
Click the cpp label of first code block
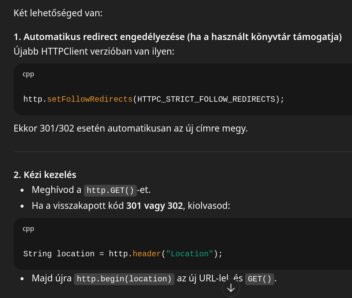28,74
